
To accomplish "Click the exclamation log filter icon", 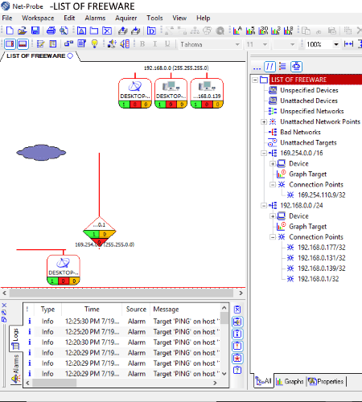I will click(237, 346).
